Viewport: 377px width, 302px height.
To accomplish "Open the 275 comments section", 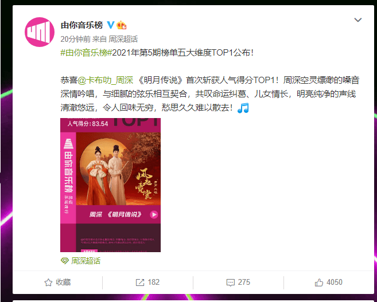I will [x=238, y=283].
